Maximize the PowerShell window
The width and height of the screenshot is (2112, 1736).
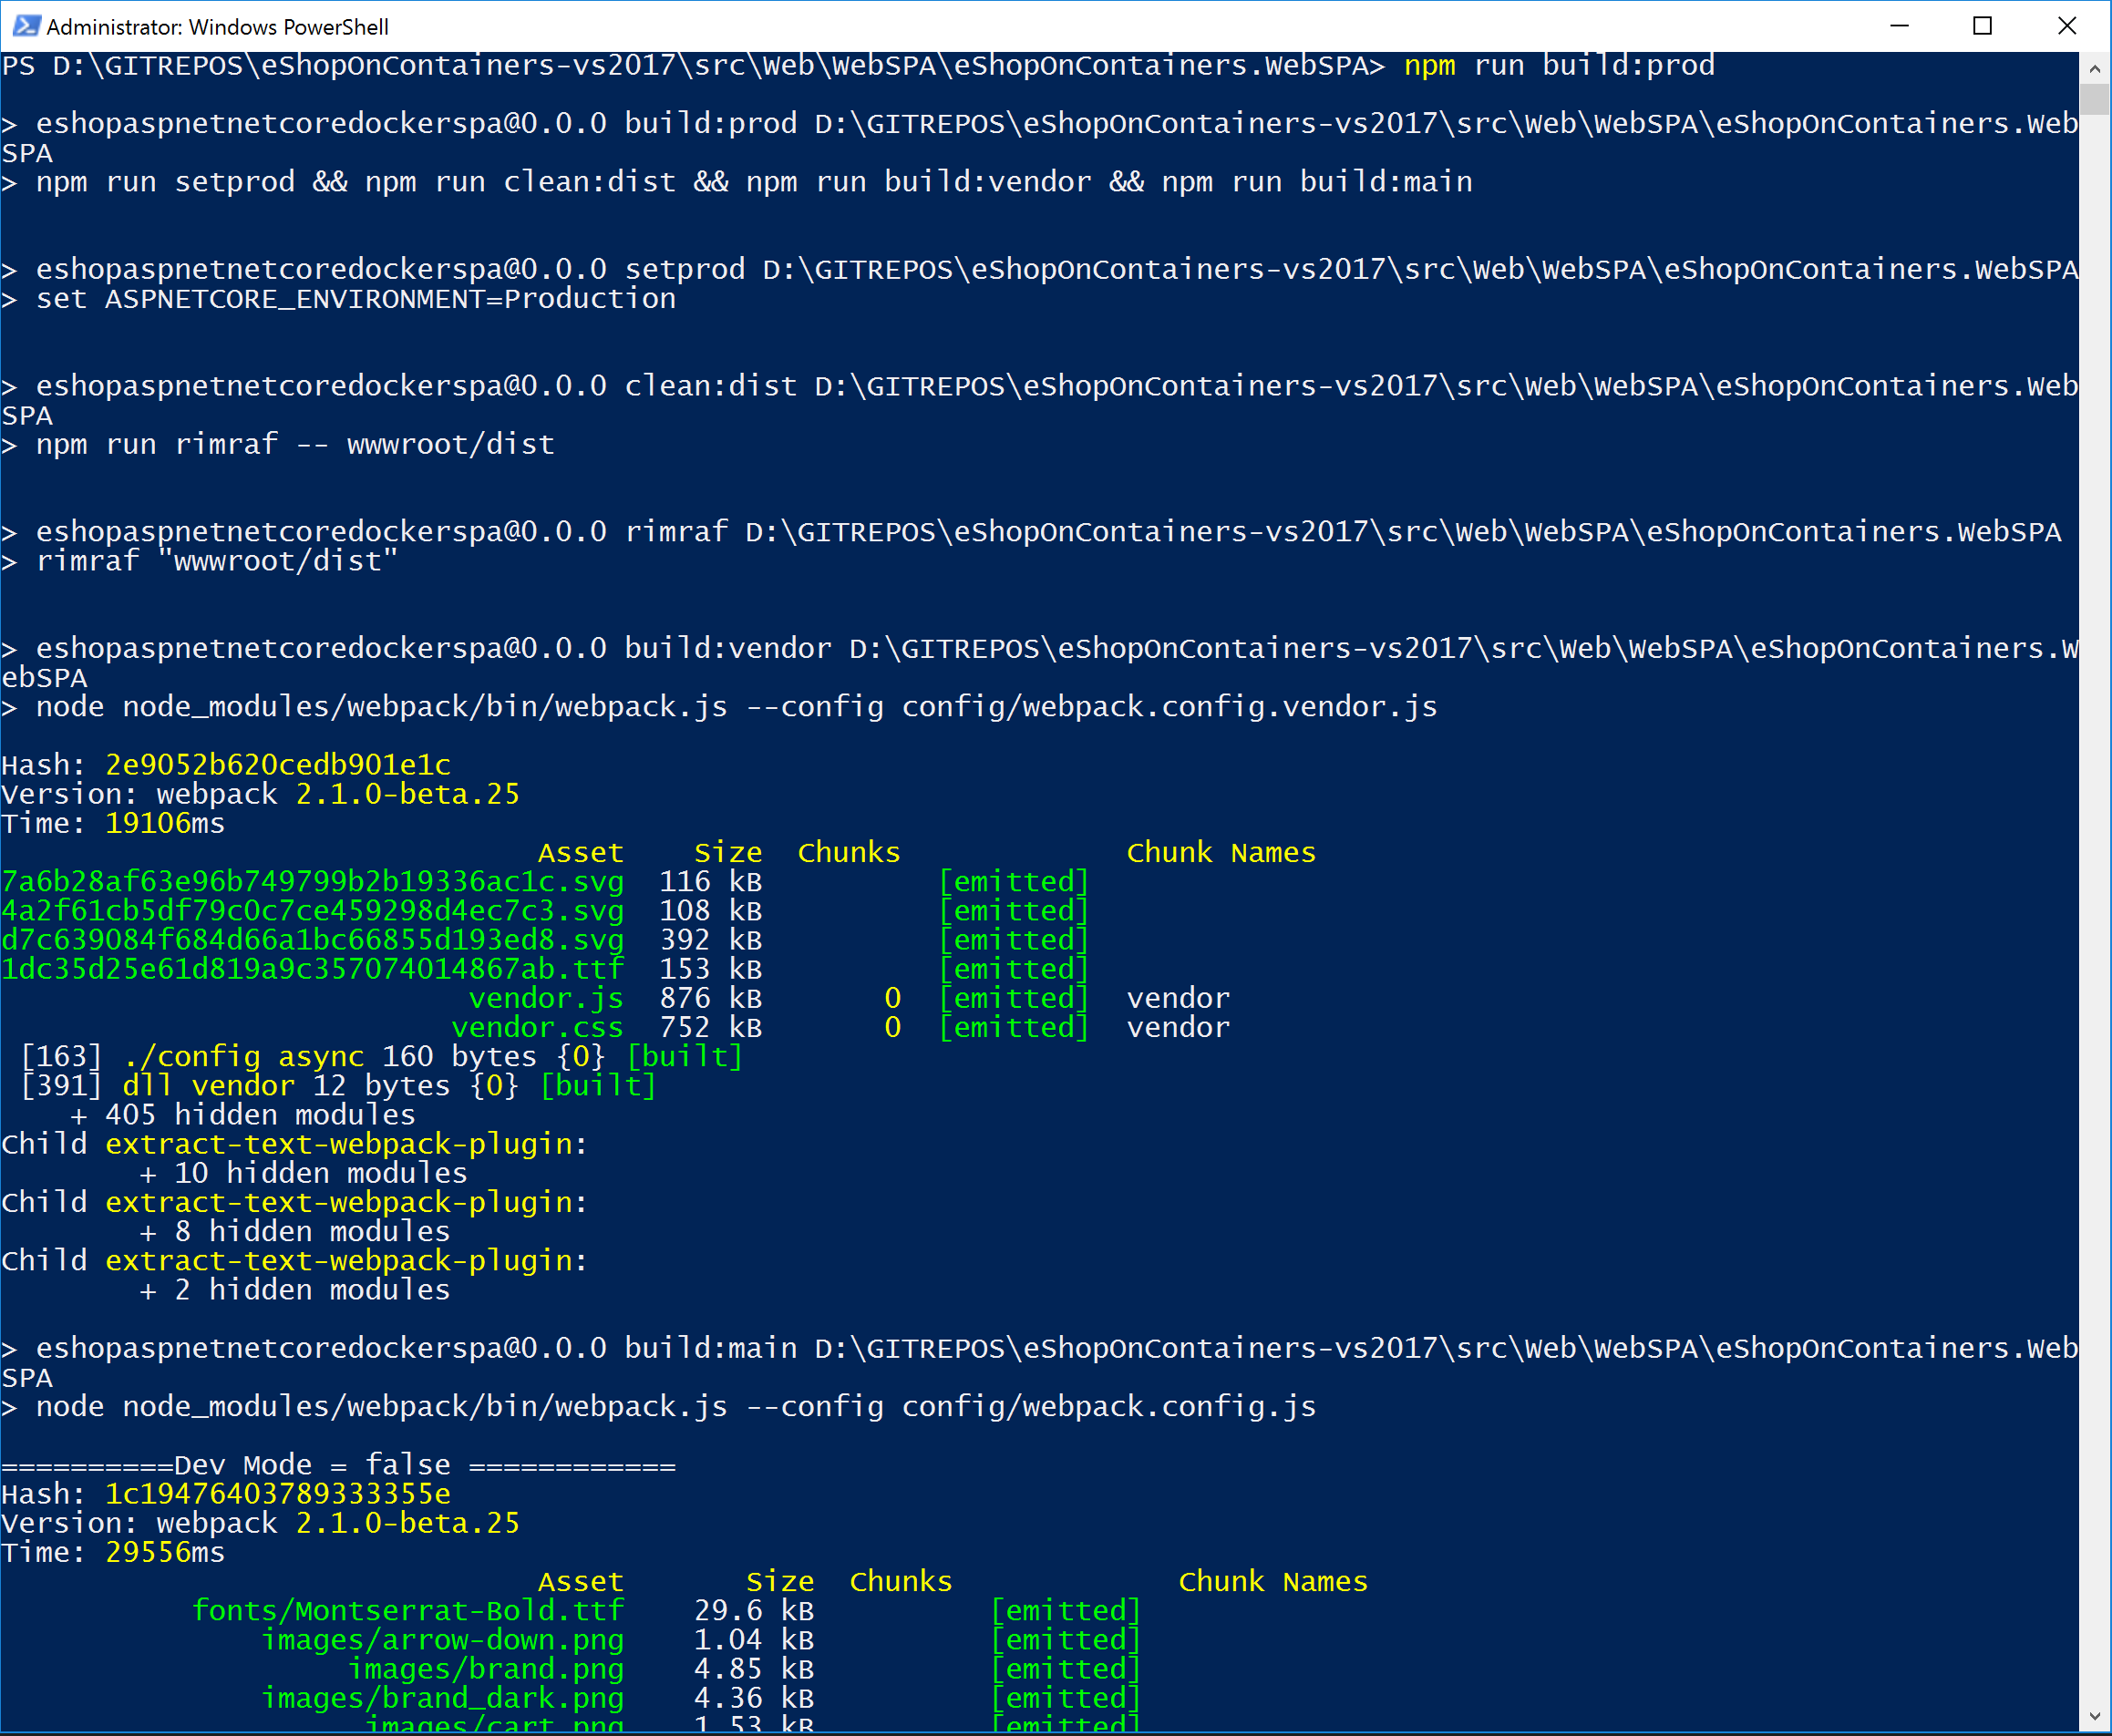(x=1982, y=26)
